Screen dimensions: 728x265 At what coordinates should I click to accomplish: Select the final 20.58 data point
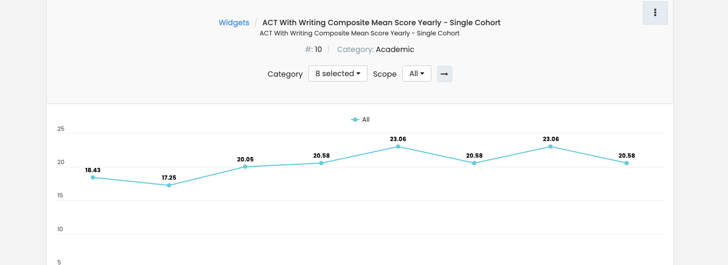tap(627, 163)
